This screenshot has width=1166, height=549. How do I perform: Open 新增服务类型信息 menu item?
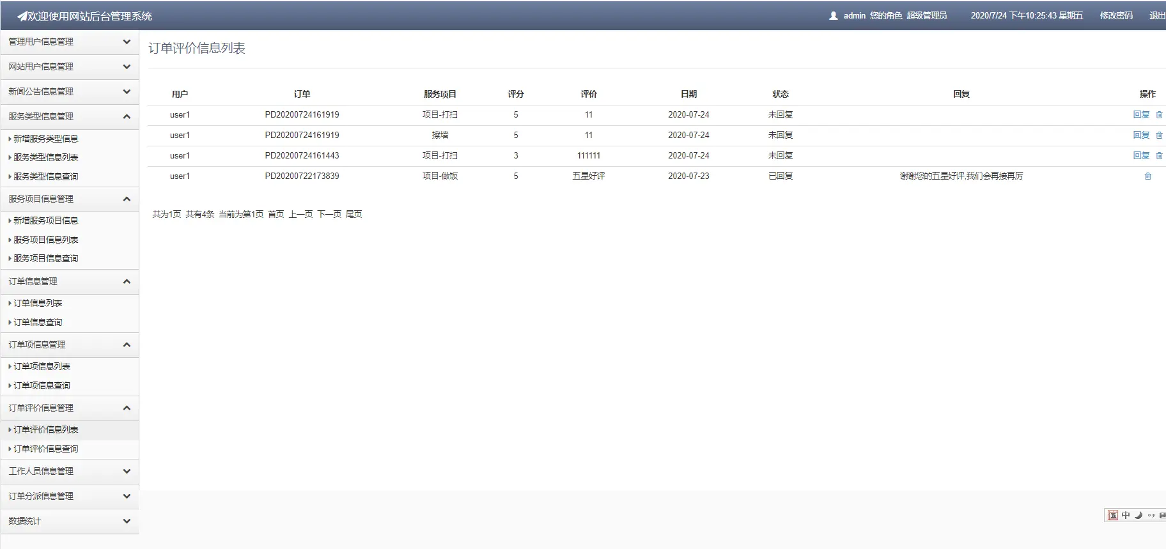pos(45,139)
